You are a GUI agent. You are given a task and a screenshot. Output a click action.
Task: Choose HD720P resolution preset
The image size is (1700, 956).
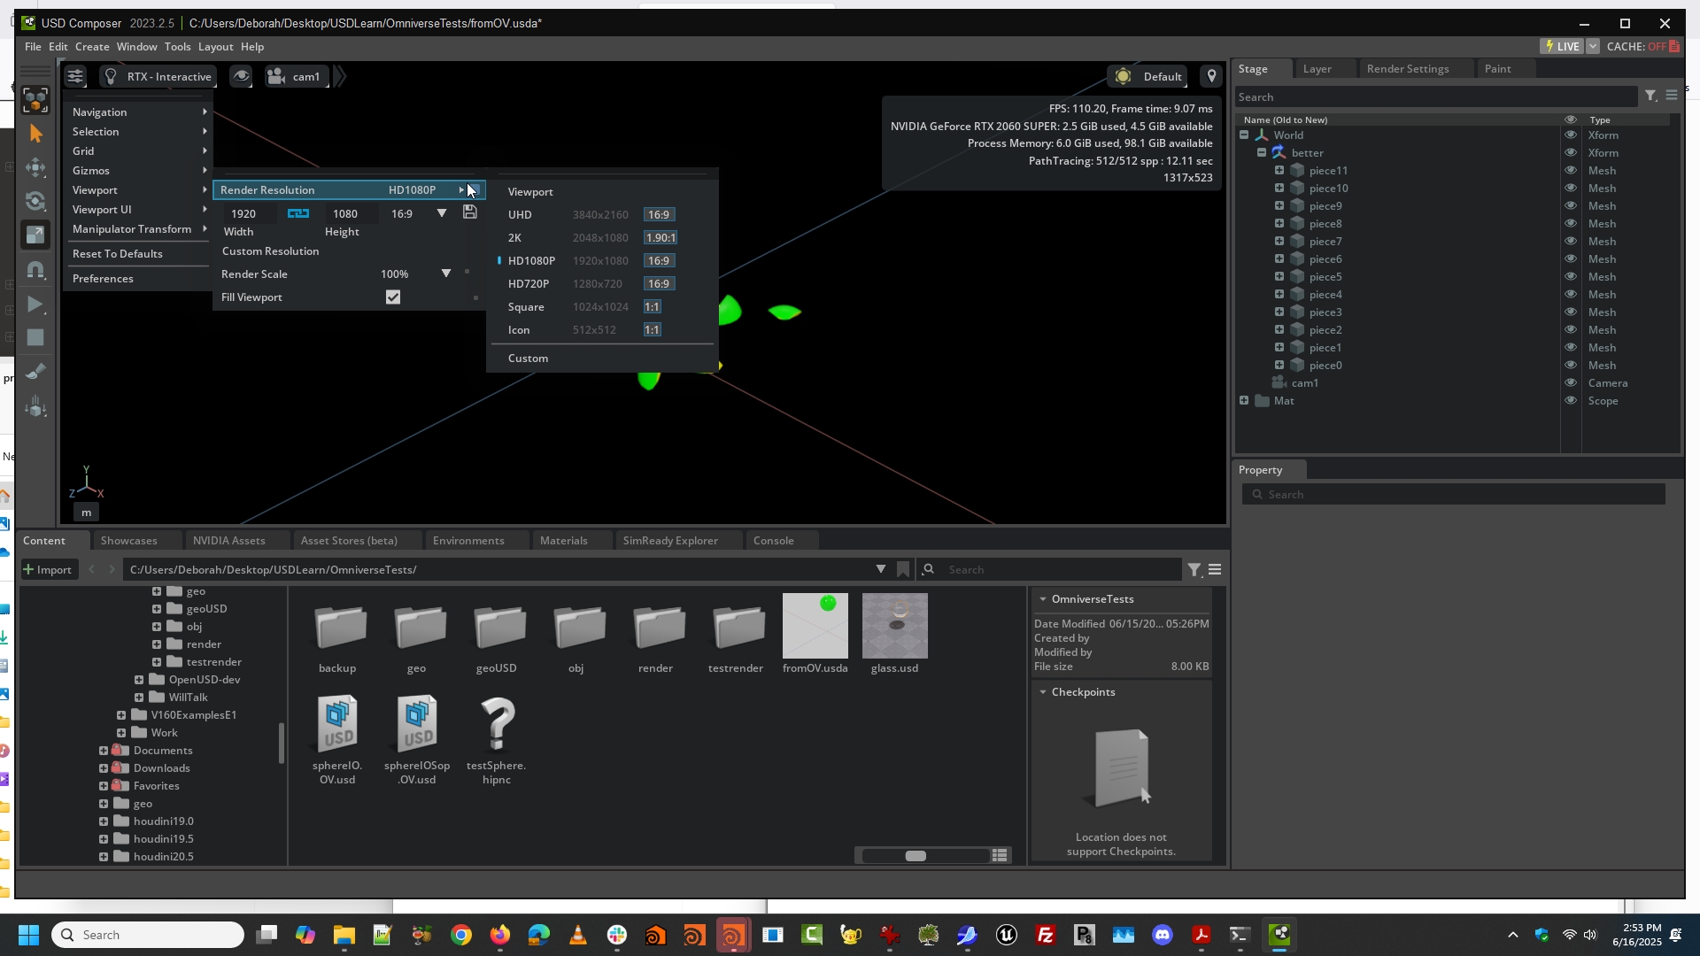529,283
